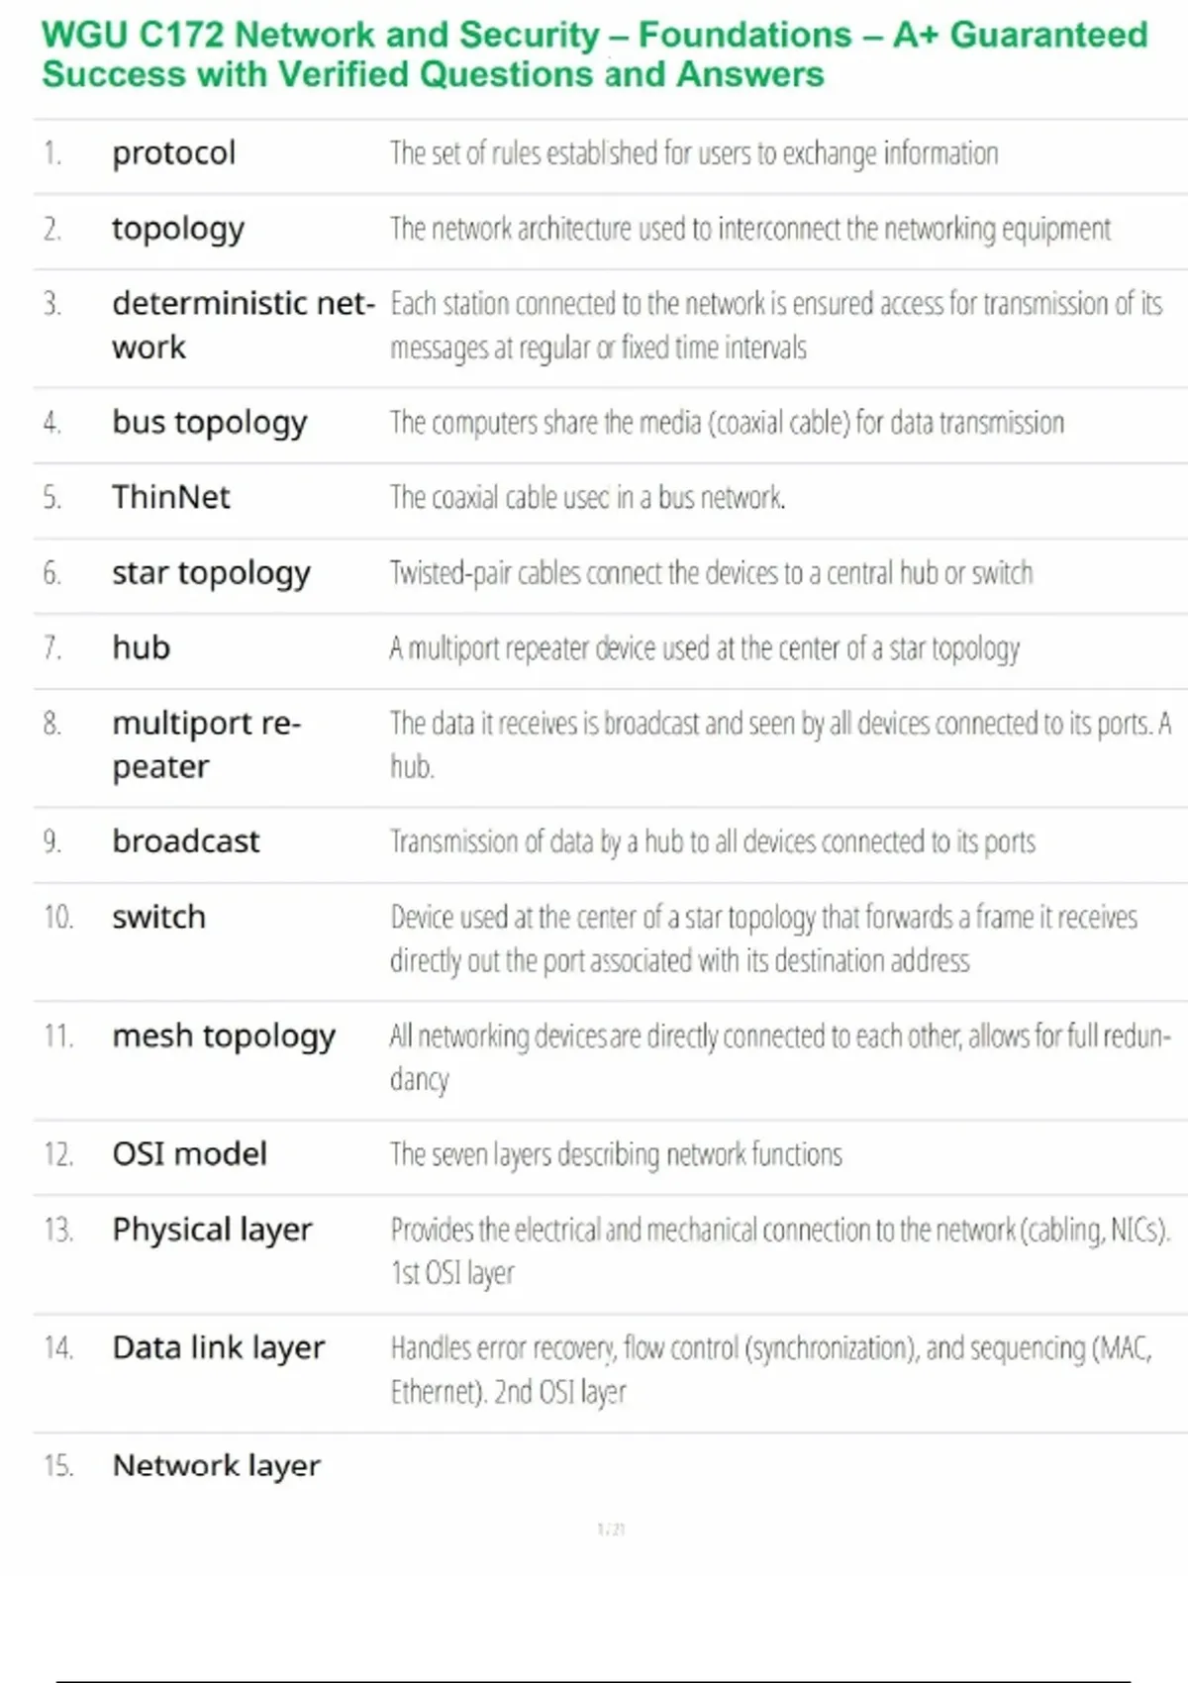This screenshot has height=1683, width=1188.
Task: Select the "Network layer" term
Action: coord(216,1466)
